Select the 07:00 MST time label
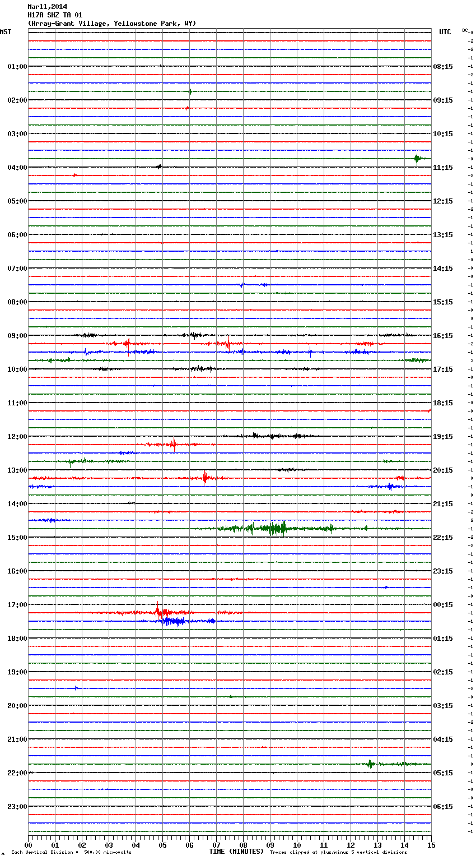The height and width of the screenshot is (860, 476). pyautogui.click(x=17, y=269)
